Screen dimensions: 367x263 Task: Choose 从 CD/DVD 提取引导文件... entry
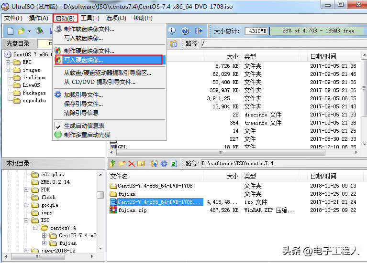pos(109,82)
